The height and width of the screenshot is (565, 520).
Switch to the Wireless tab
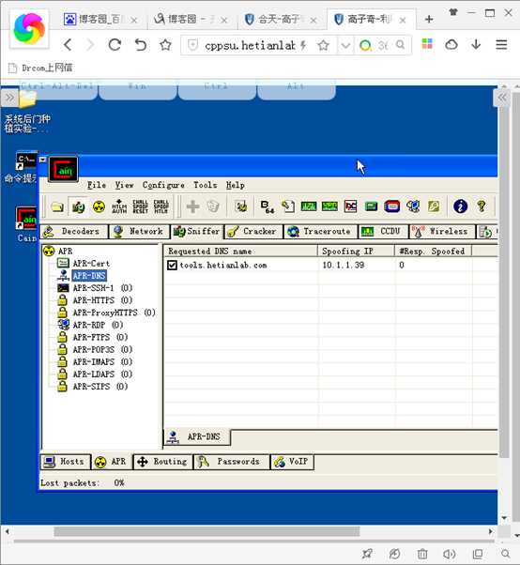coord(442,232)
